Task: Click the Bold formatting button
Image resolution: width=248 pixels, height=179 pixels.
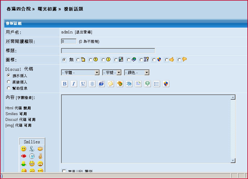Action: tap(65, 84)
